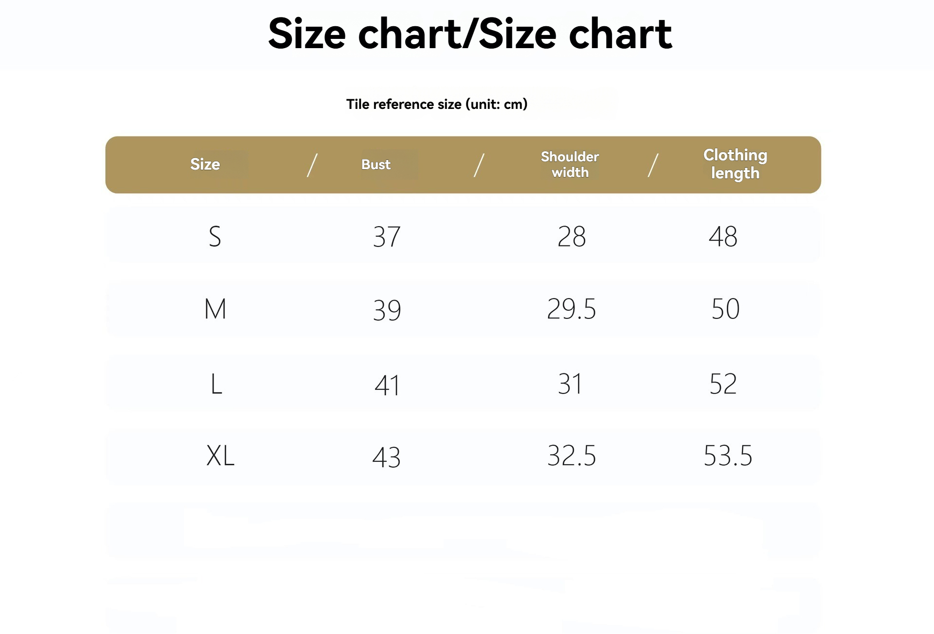Select the Shoulder width header
This screenshot has height=634, width=934.
pos(570,164)
